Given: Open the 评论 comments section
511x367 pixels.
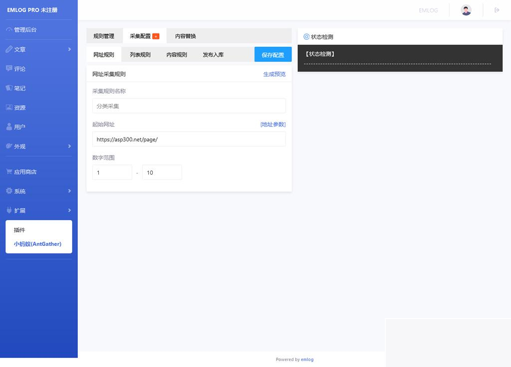Looking at the screenshot, I should [21, 69].
